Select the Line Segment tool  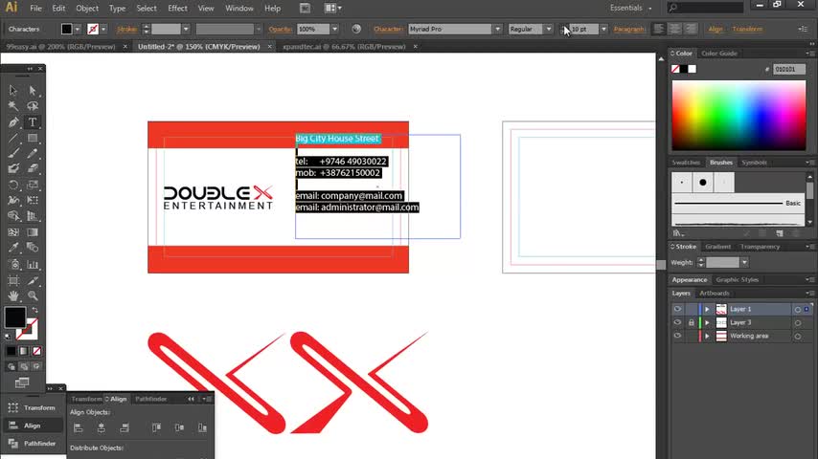[13, 138]
